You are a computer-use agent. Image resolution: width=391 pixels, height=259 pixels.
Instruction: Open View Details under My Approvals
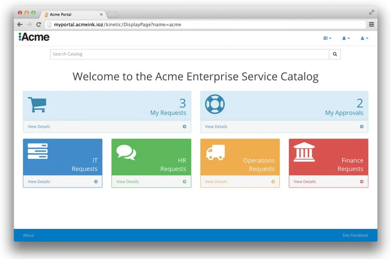coord(216,127)
